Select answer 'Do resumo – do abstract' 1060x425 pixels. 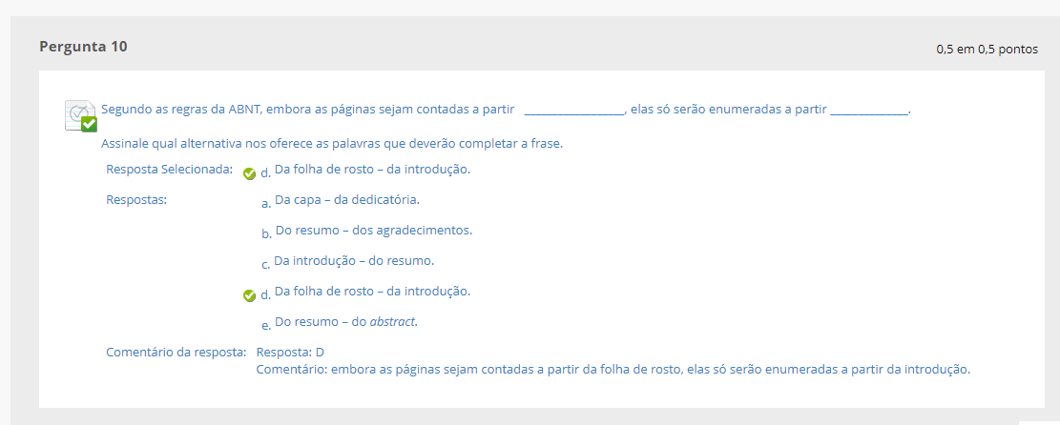point(345,321)
